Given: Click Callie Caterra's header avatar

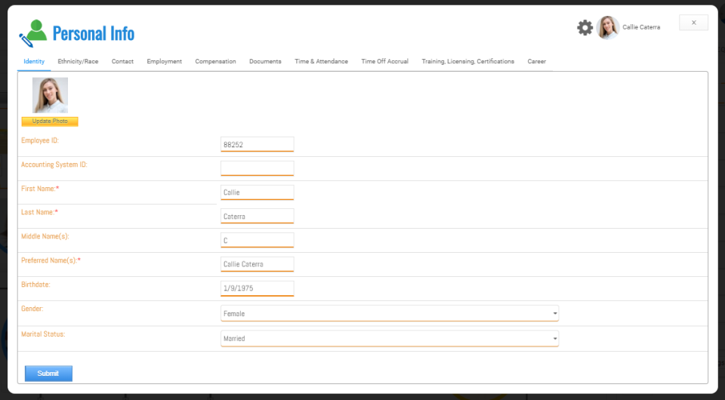Looking at the screenshot, I should [x=608, y=28].
